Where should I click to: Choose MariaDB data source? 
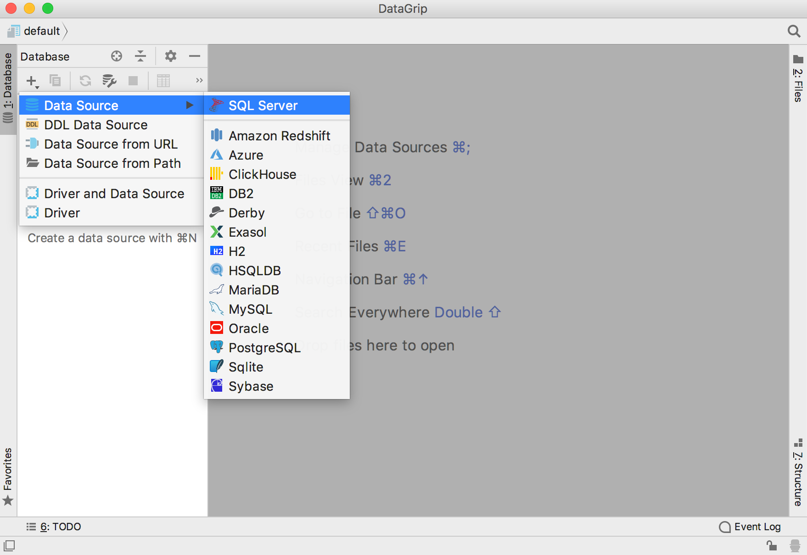[277, 290]
